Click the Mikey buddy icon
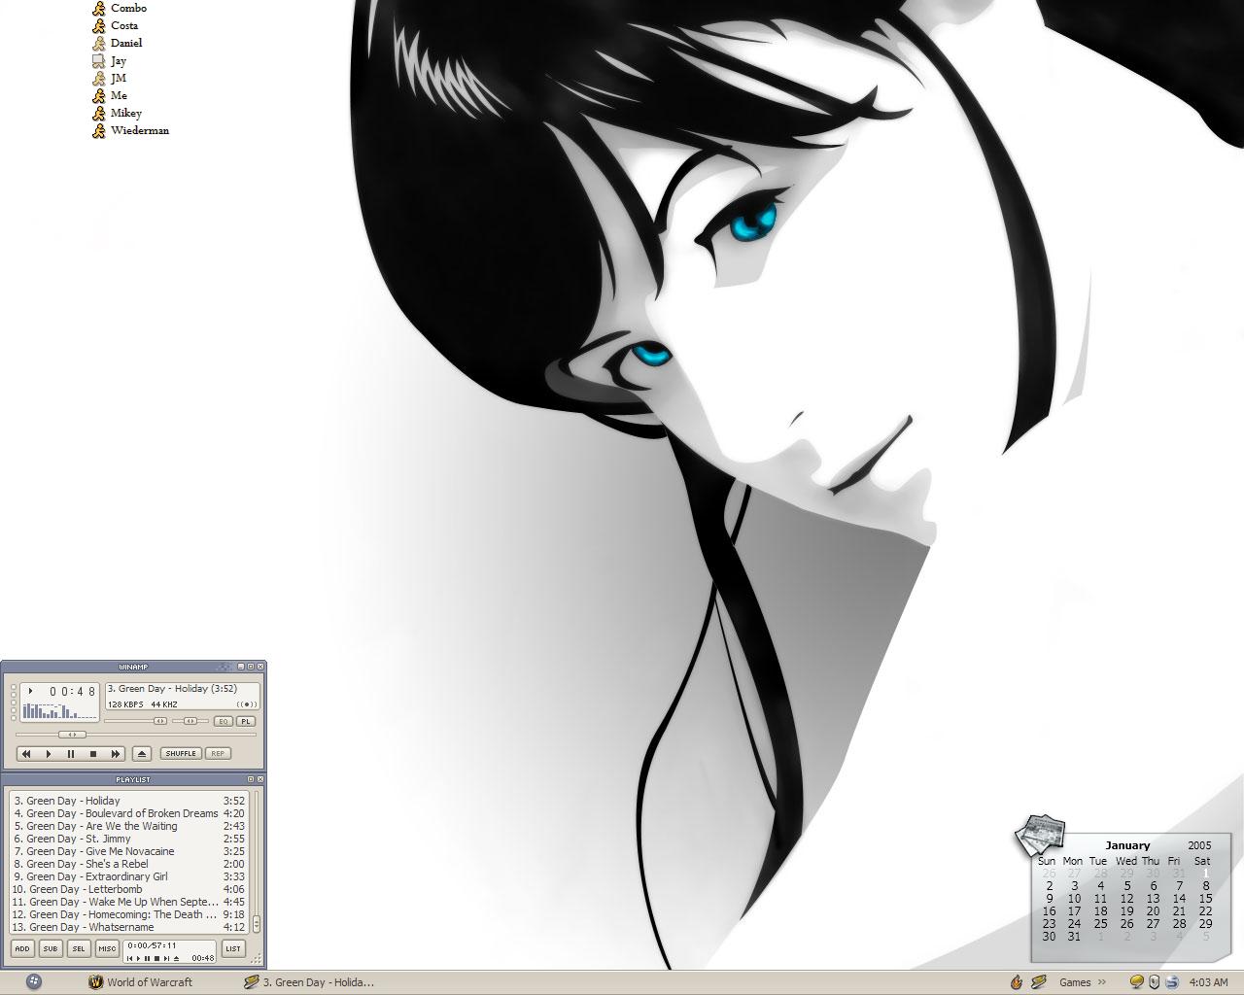Image resolution: width=1244 pixels, height=995 pixels. pyautogui.click(x=98, y=113)
